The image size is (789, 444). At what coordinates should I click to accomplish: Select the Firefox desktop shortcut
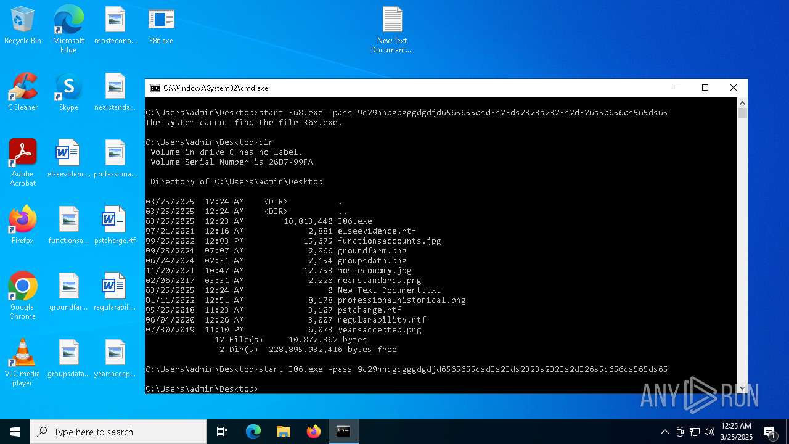pos(23,225)
